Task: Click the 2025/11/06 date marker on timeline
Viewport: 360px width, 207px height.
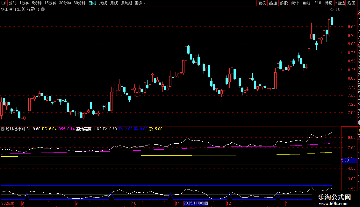Action: click(196, 203)
